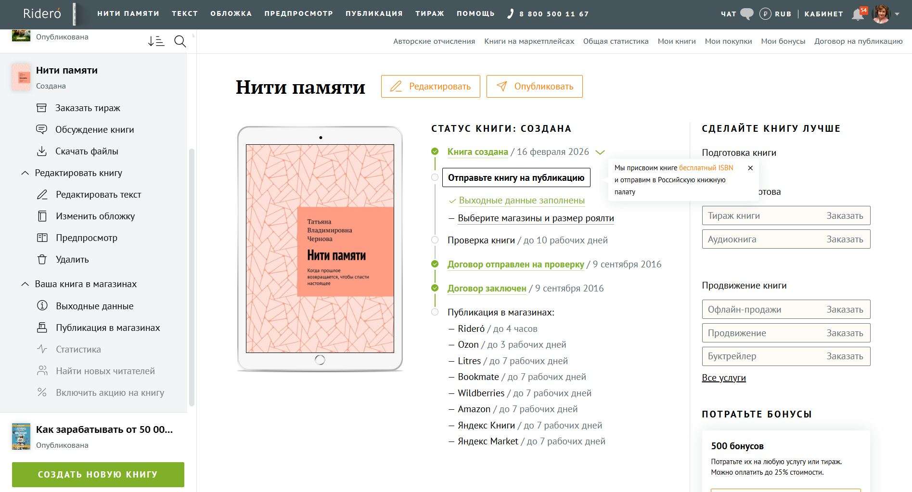The image size is (912, 492).
Task: Click the 'Скачать файлы' download icon
Action: coord(42,151)
